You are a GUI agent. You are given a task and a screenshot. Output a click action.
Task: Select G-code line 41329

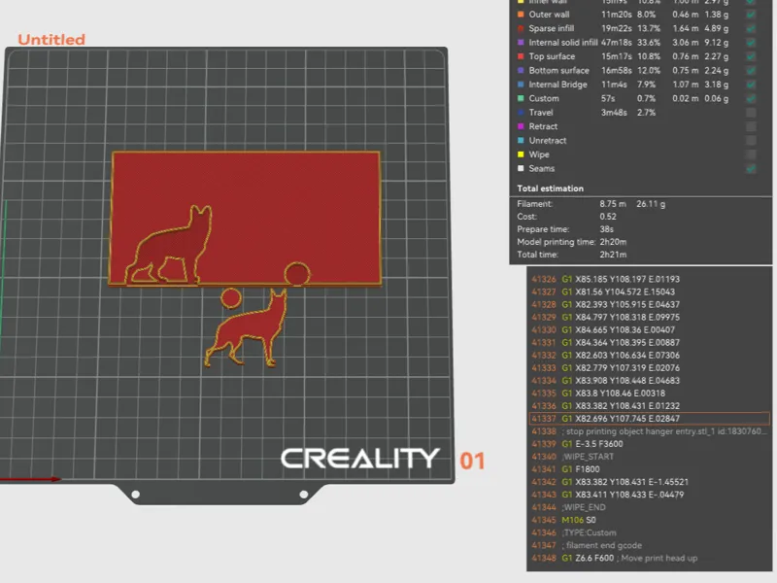[x=649, y=318]
